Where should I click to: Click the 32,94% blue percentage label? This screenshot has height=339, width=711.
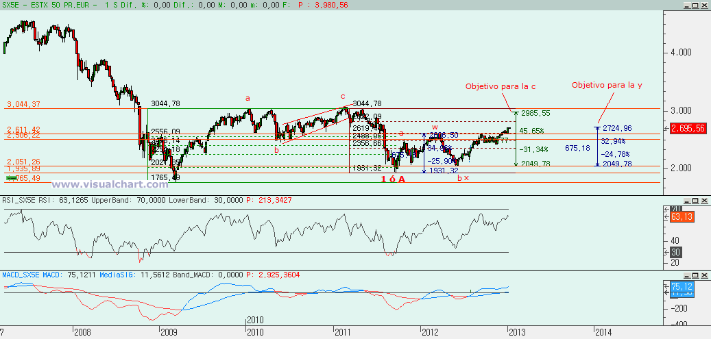(x=612, y=141)
